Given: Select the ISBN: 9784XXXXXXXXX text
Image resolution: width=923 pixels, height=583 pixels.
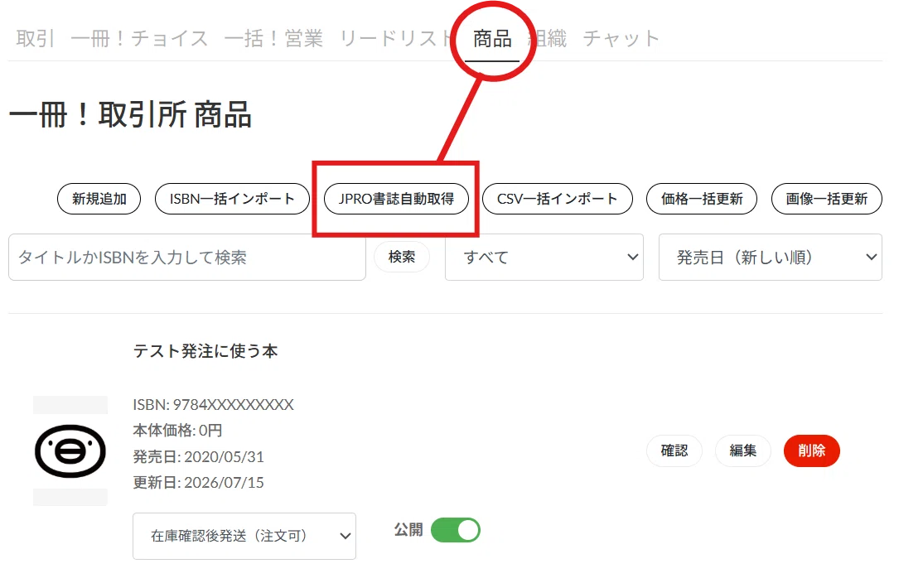Looking at the screenshot, I should (x=213, y=405).
